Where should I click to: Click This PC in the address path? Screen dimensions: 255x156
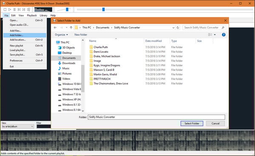pos(87,28)
